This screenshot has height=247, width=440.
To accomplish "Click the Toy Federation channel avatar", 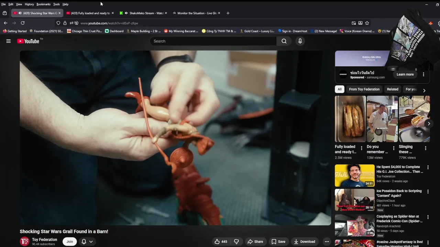I will [24, 242].
